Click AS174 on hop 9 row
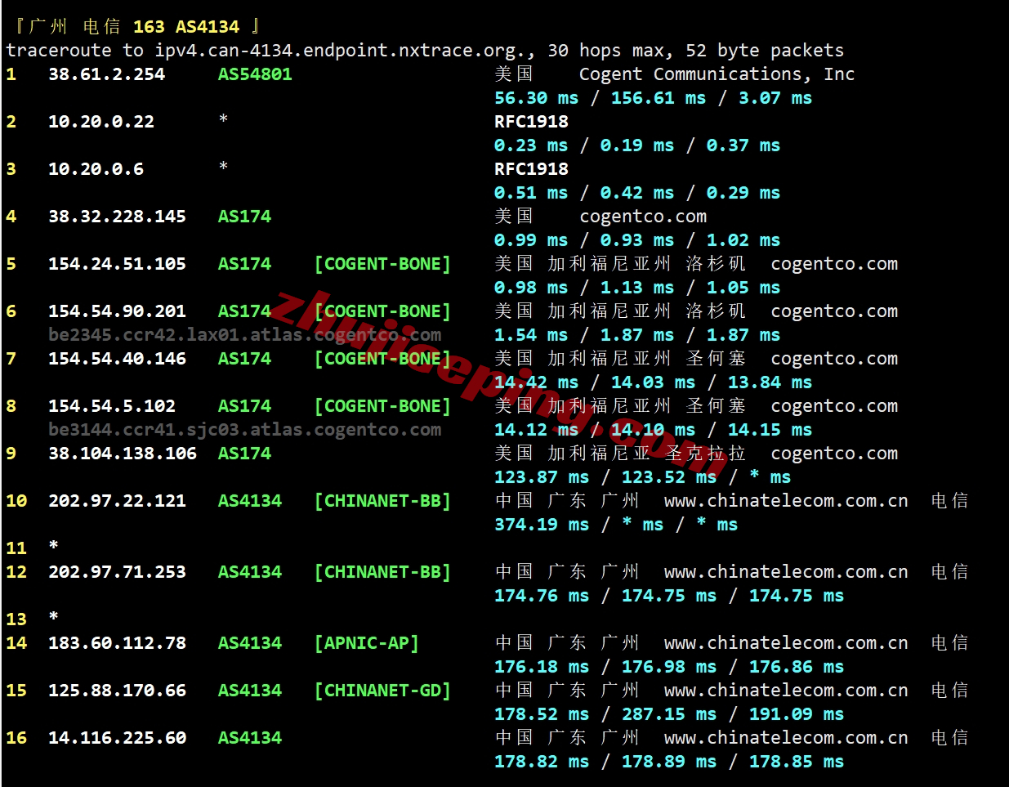The height and width of the screenshot is (787, 1009). pos(244,454)
